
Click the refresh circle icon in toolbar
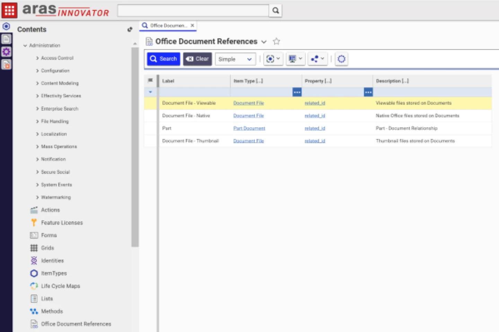(x=341, y=59)
